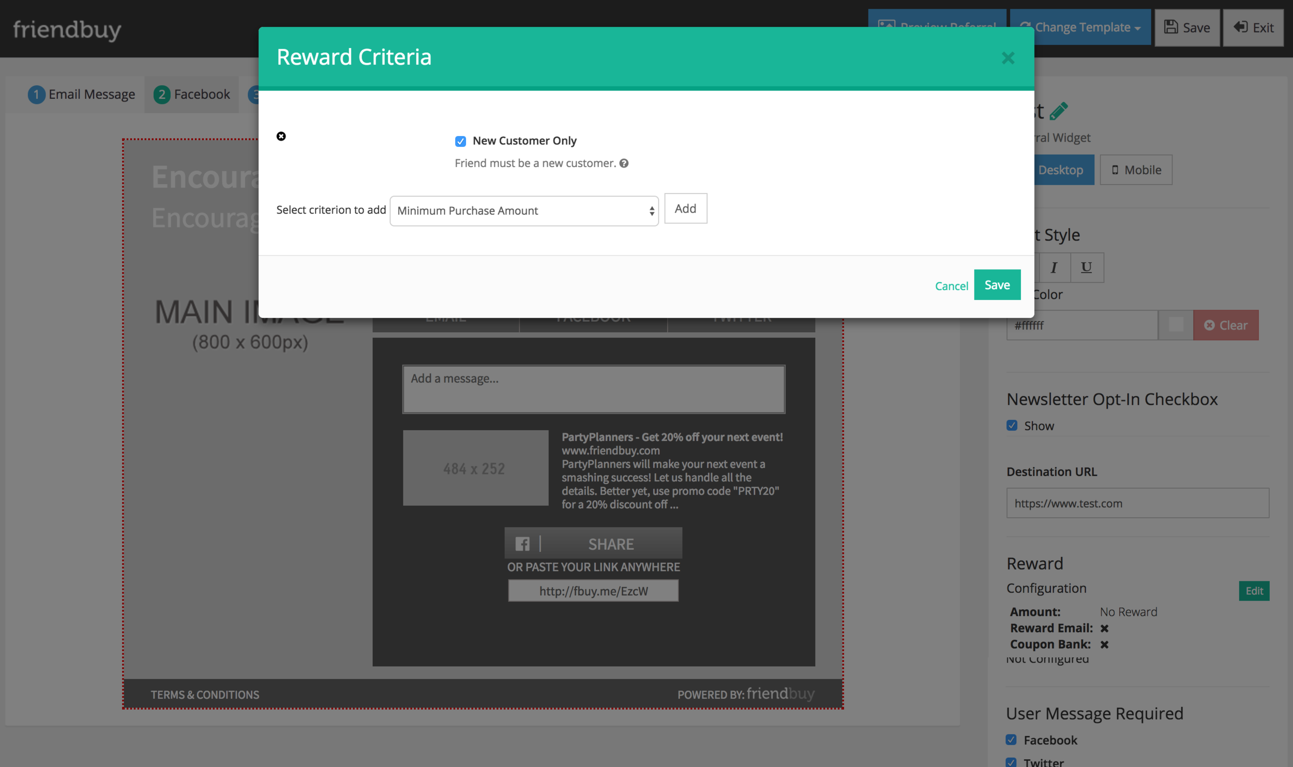Edit widget name with pencil icon

click(x=1059, y=110)
